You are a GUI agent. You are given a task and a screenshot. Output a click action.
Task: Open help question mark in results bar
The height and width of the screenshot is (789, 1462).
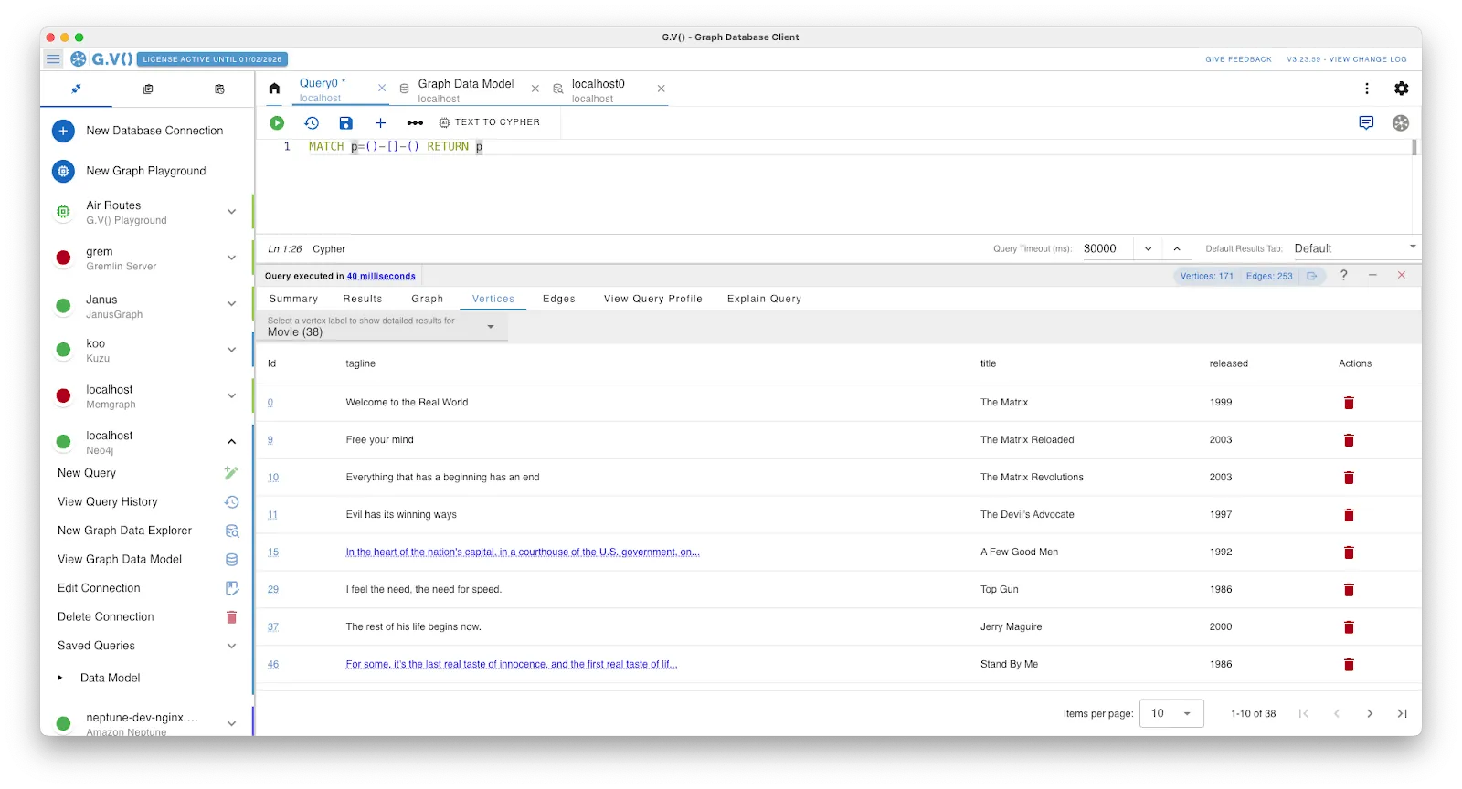(1343, 275)
